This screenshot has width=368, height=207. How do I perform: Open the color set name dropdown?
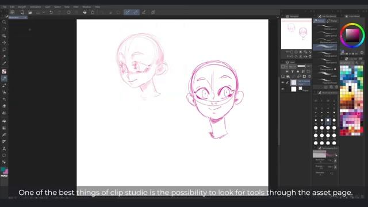click(347, 63)
